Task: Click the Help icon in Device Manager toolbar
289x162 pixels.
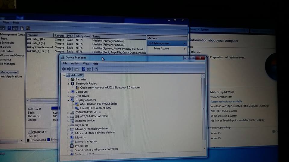Action: (83, 69)
